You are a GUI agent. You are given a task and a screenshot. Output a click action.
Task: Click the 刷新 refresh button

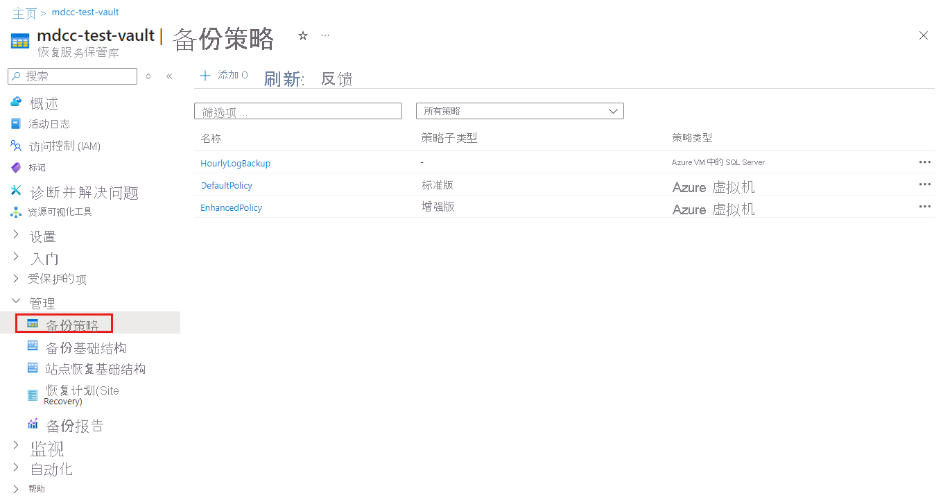pos(284,78)
